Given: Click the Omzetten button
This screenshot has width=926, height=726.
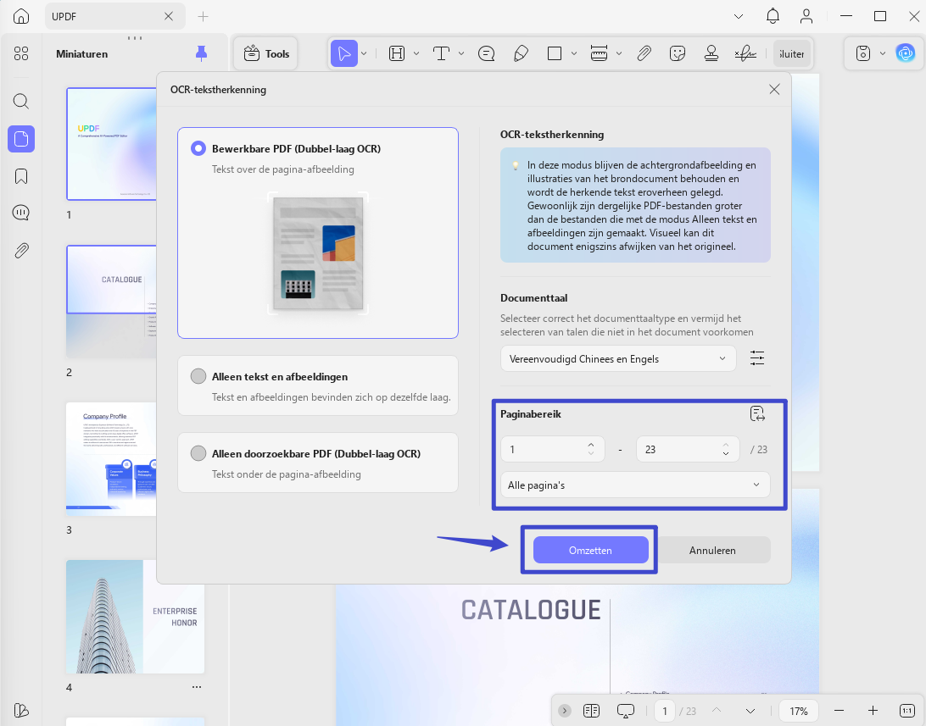Looking at the screenshot, I should coord(590,550).
